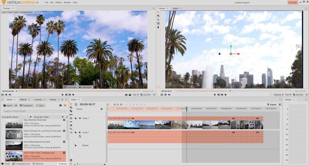309x166 pixels.
Task: Select the Slice tool in the Editor
Action: coord(71,111)
